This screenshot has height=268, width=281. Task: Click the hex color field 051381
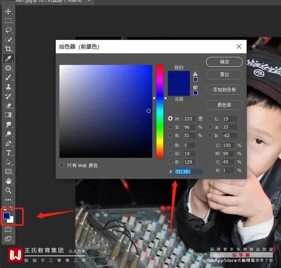(189, 172)
